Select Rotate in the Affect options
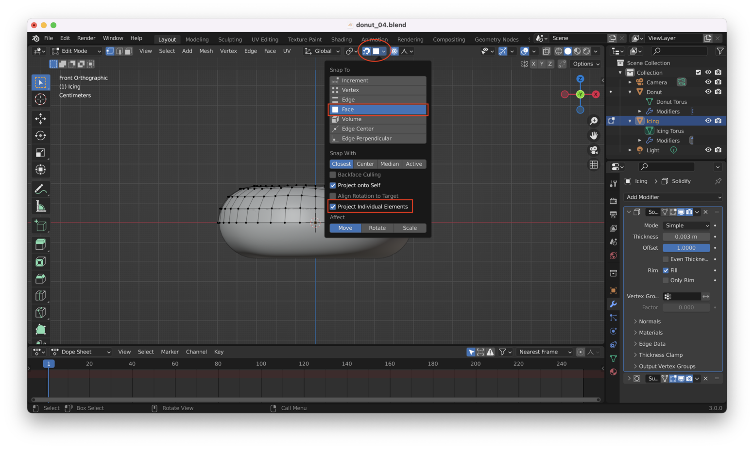 point(377,228)
